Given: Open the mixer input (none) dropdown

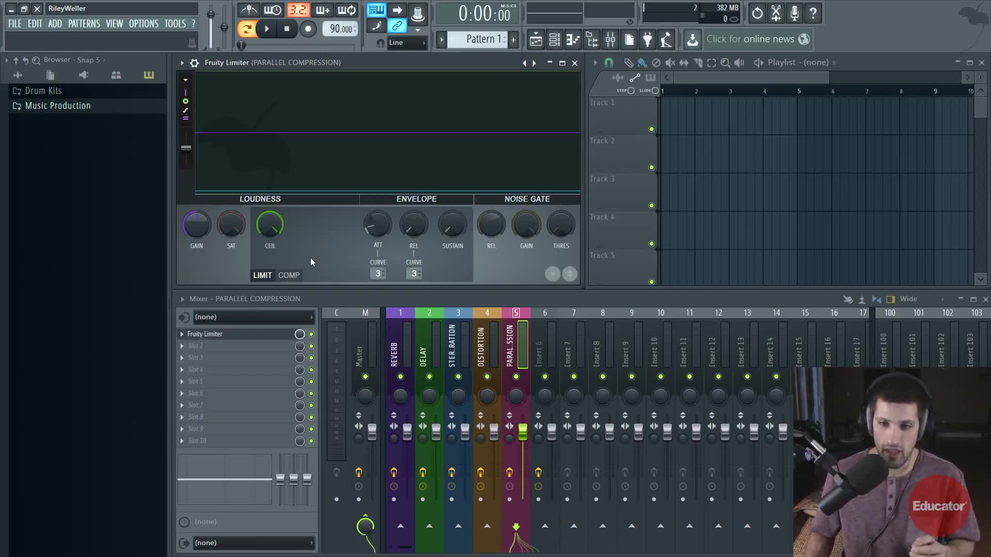Looking at the screenshot, I should pos(253,317).
